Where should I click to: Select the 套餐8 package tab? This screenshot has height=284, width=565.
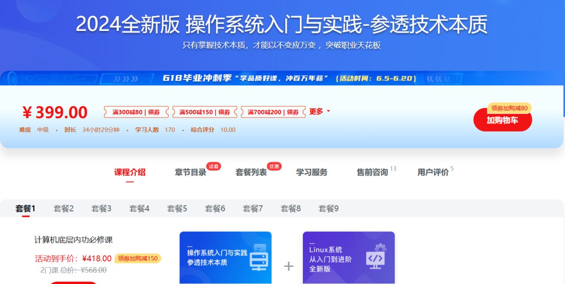coord(290,208)
